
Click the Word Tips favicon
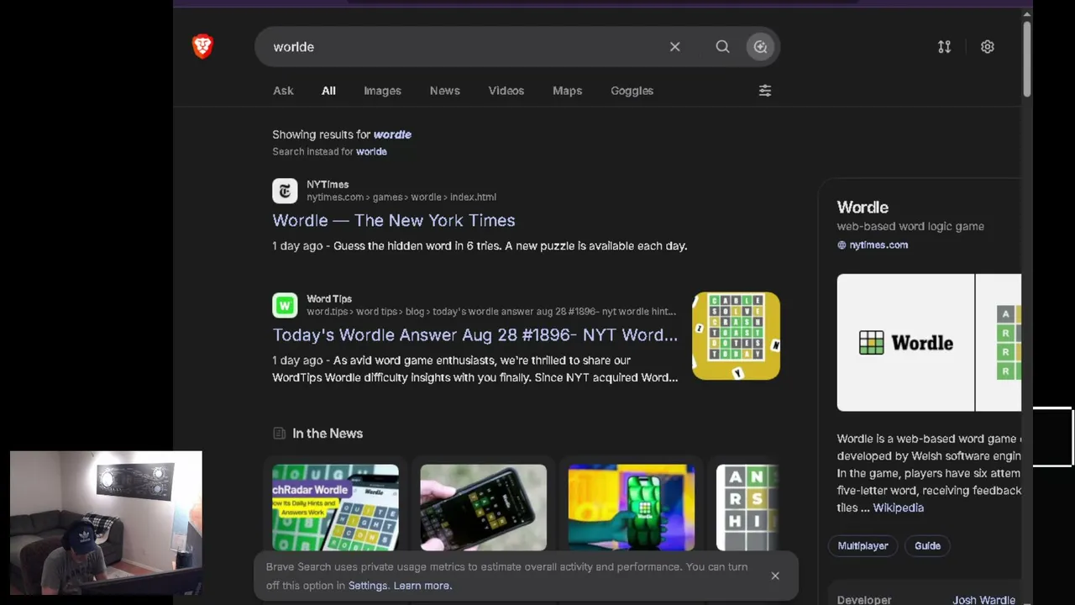[x=285, y=305]
